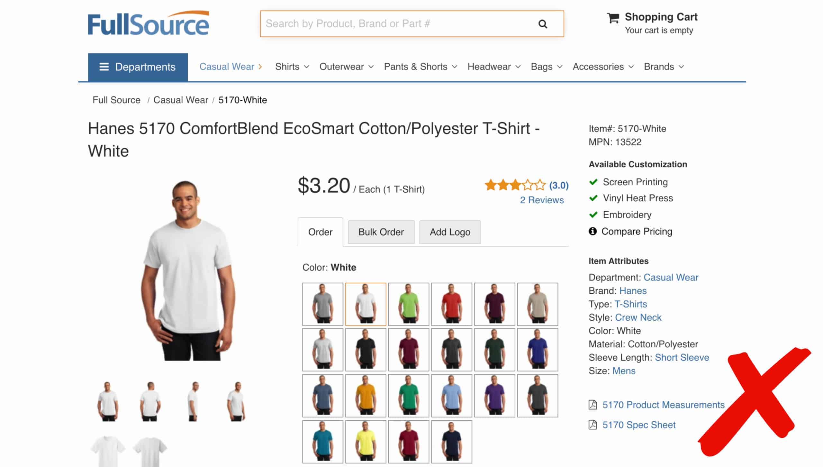Click the Compare Pricing info icon
This screenshot has width=823, height=467.
[x=592, y=231]
